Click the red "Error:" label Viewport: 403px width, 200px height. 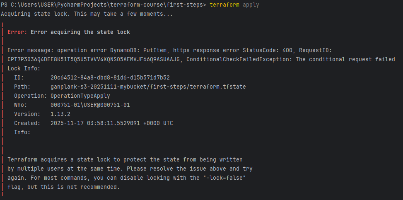(17, 32)
